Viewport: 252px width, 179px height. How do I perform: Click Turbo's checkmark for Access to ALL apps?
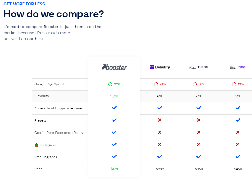pos(199,108)
